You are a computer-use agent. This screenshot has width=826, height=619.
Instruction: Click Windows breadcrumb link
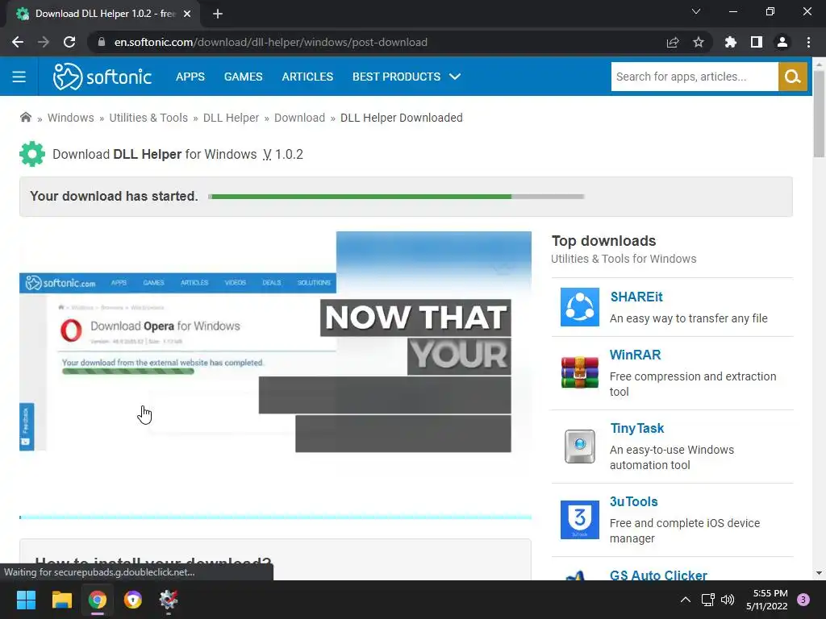[71, 118]
